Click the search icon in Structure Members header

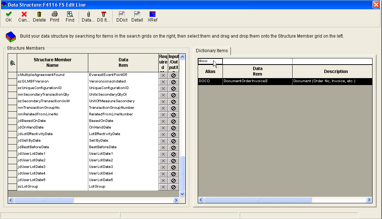[x=12, y=63]
